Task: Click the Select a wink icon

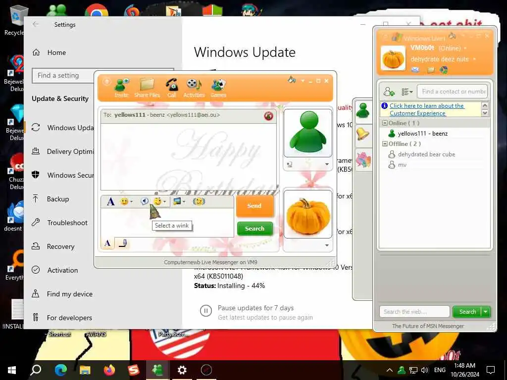Action: [x=157, y=201]
